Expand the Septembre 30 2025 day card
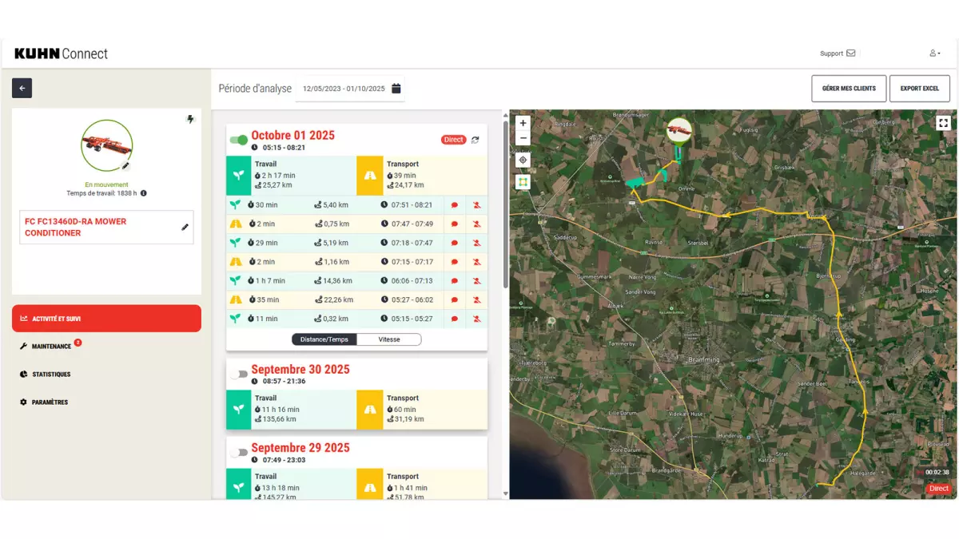The image size is (959, 539). pyautogui.click(x=300, y=370)
